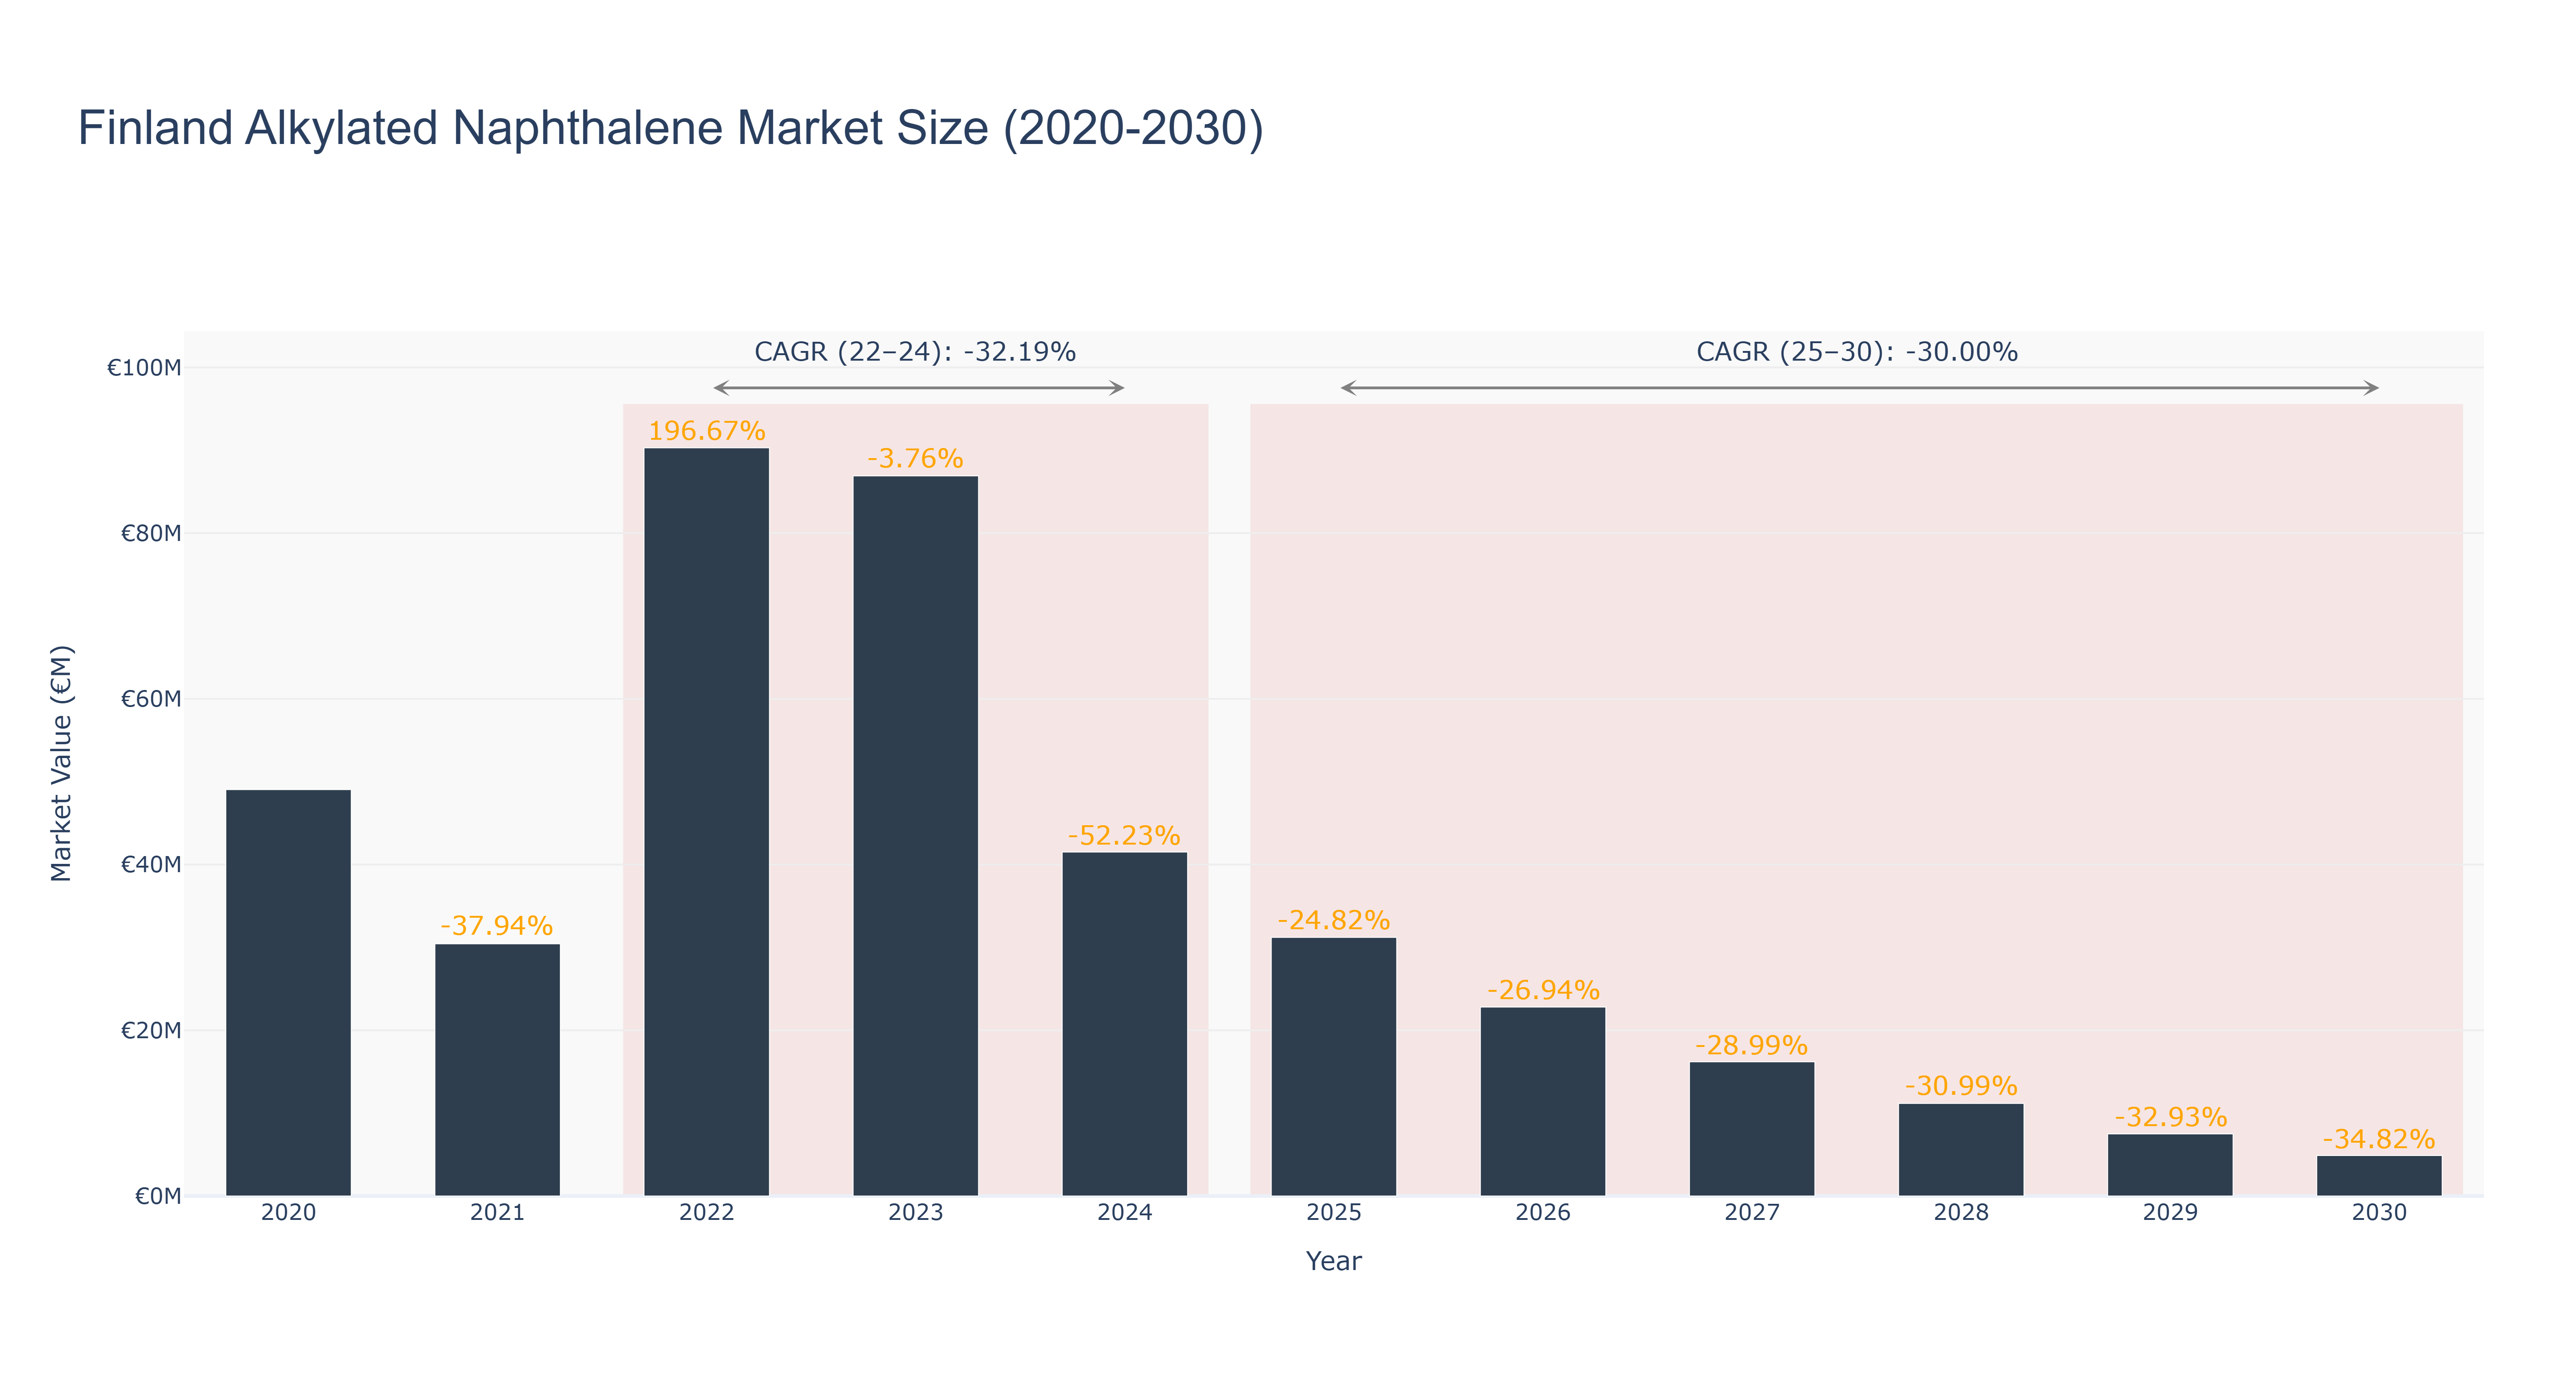Click the CAGR (22–24): -32.19% annotation
This screenshot has height=1380, width=2576.
tap(915, 352)
